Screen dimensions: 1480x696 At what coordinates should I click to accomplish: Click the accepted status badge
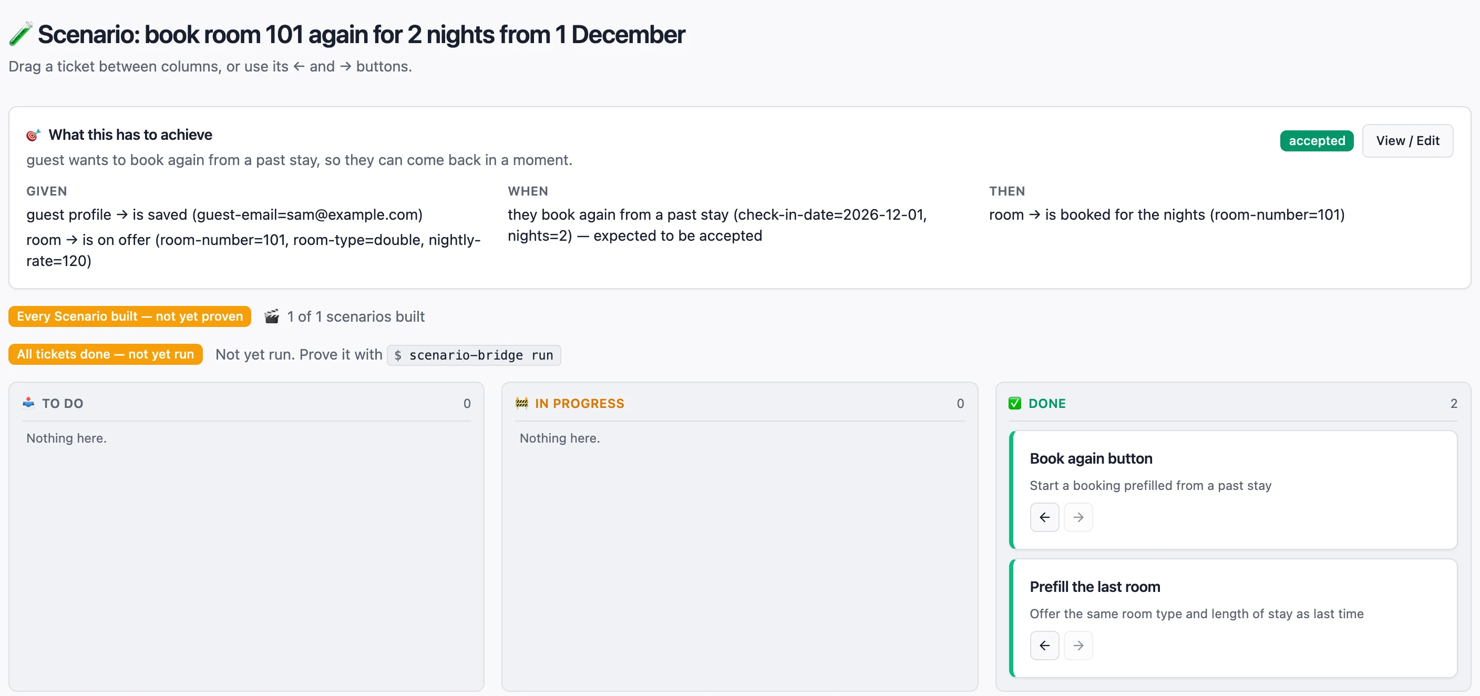(1316, 141)
